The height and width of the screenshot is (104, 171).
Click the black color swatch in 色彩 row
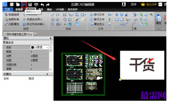pyautogui.click(x=33, y=47)
